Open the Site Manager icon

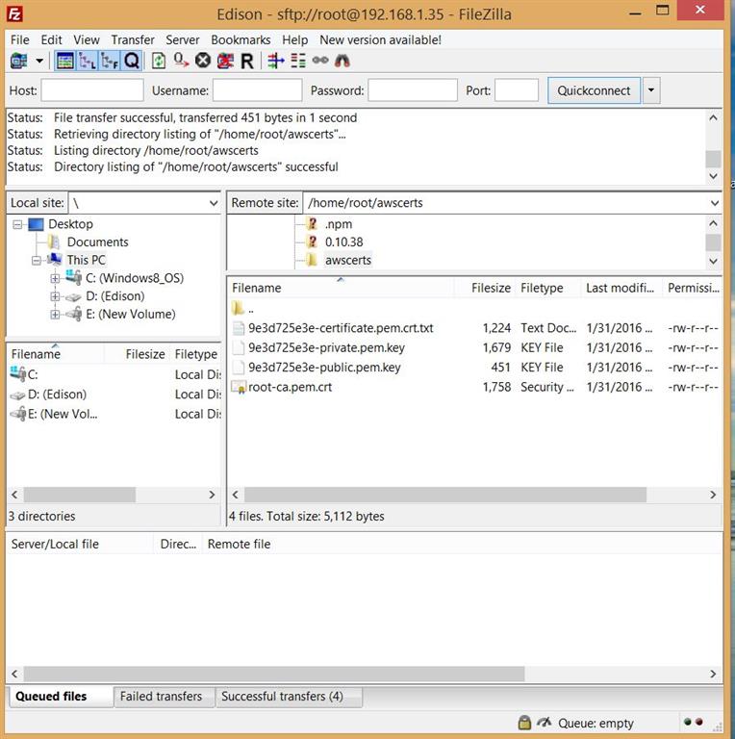(x=19, y=61)
